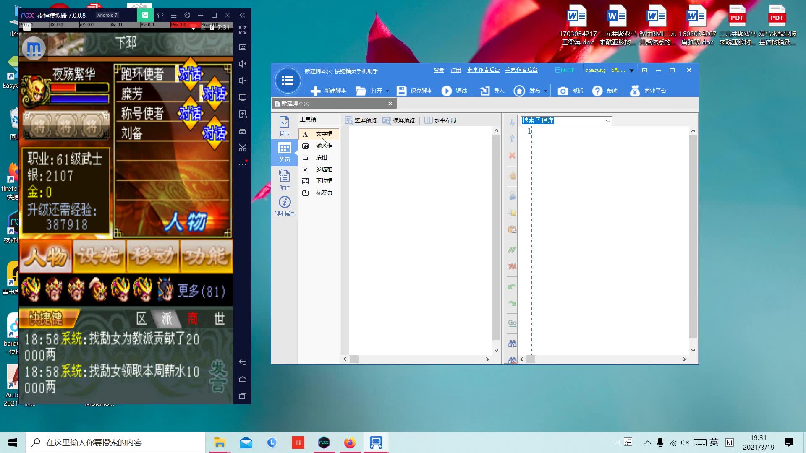Open the 抓抓 screenshot capture tool
806x453 pixels.
point(563,91)
